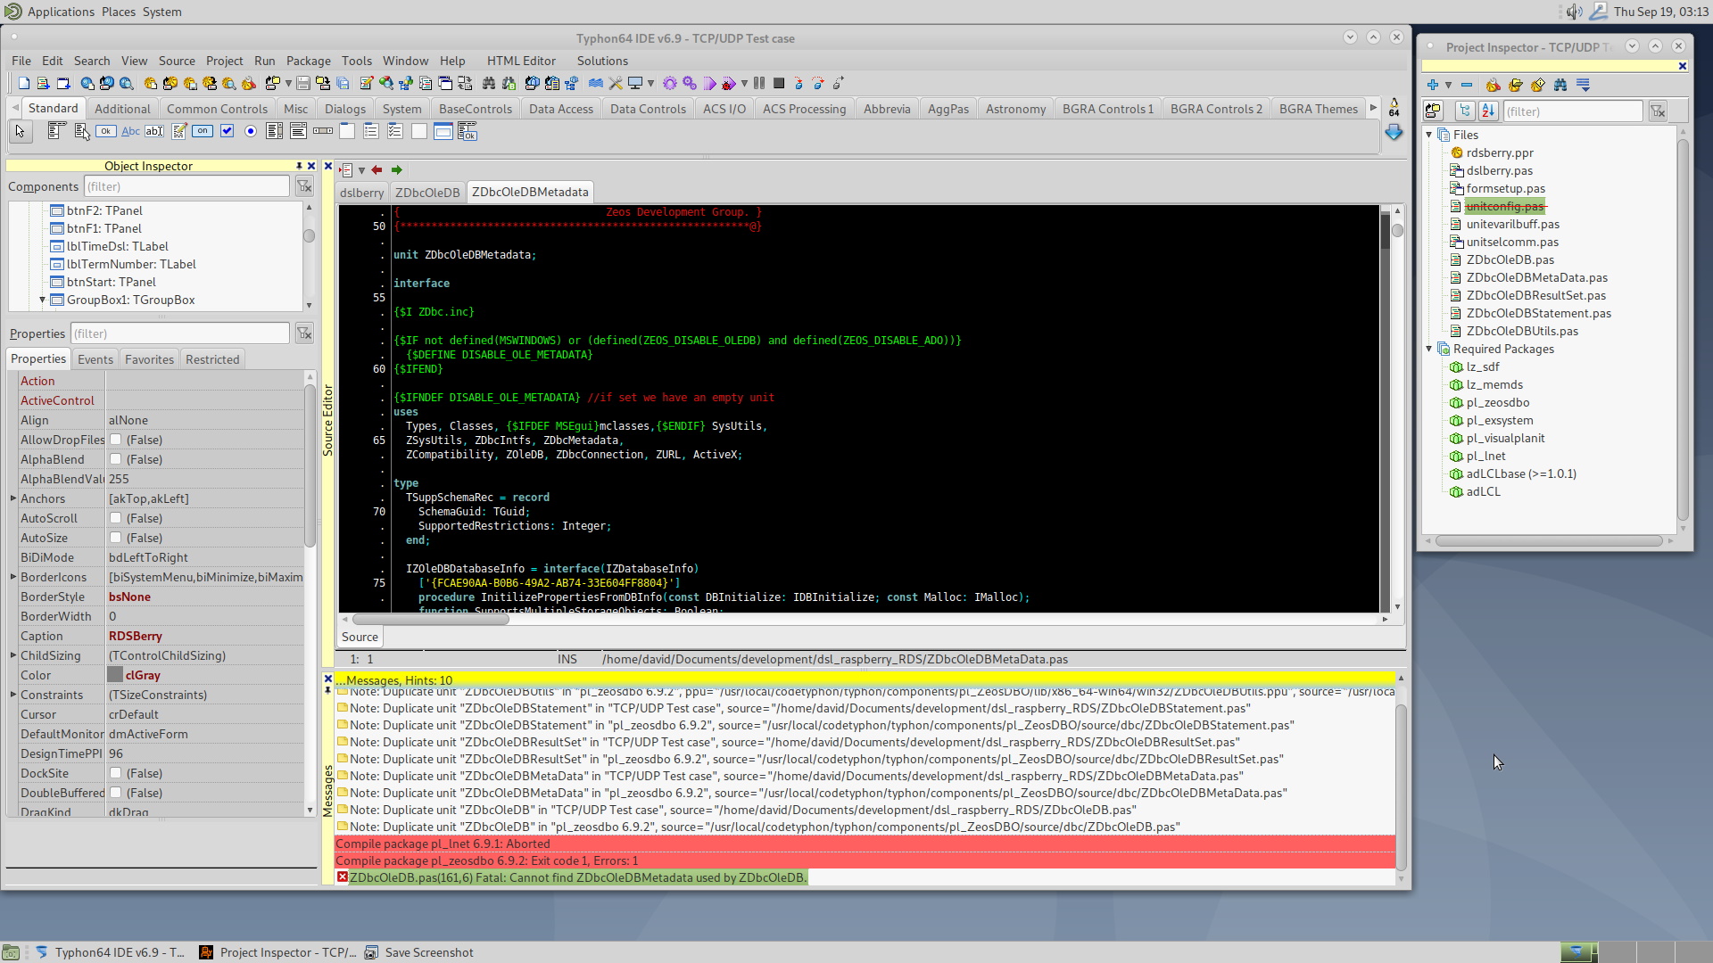
Task: Select the TCheckBox component in palette
Action: pyautogui.click(x=227, y=132)
